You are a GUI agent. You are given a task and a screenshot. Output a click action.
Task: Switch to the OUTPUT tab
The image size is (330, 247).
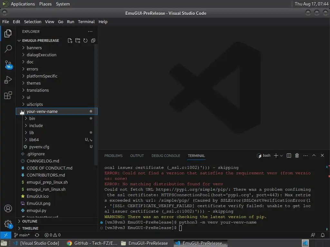tap(137, 156)
